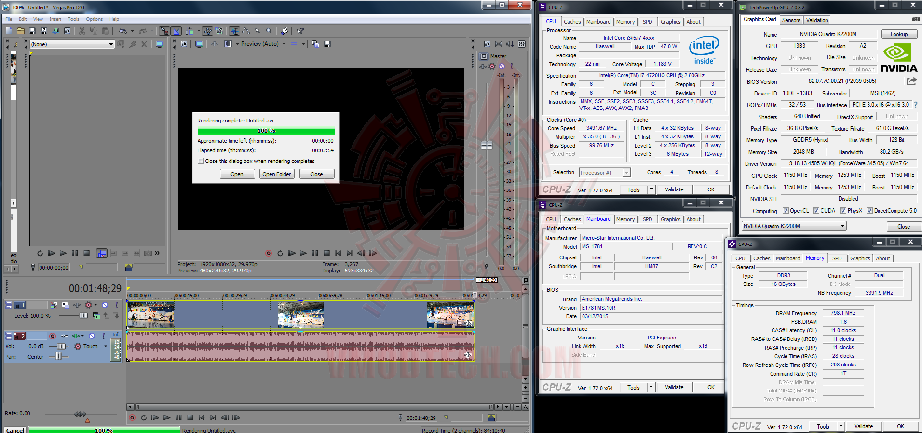The height and width of the screenshot is (433, 922).
Task: Click Validate in the top CPU-Z window
Action: tap(674, 189)
